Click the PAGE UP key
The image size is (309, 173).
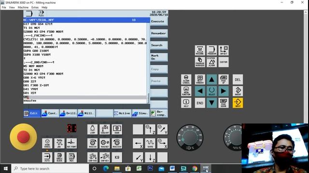click(x=224, y=79)
